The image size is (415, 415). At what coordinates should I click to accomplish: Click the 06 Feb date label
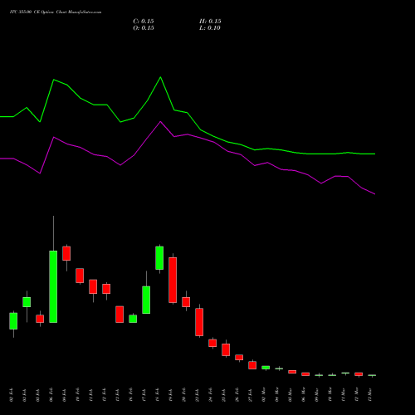(x=51, y=395)
